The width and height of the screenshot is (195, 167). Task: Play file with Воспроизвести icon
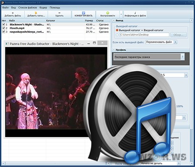pyautogui.click(x=107, y=13)
